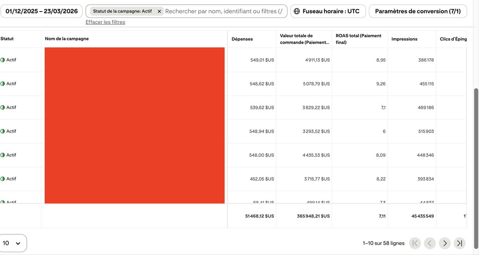Click the total ROAS 7,11

click(382, 216)
